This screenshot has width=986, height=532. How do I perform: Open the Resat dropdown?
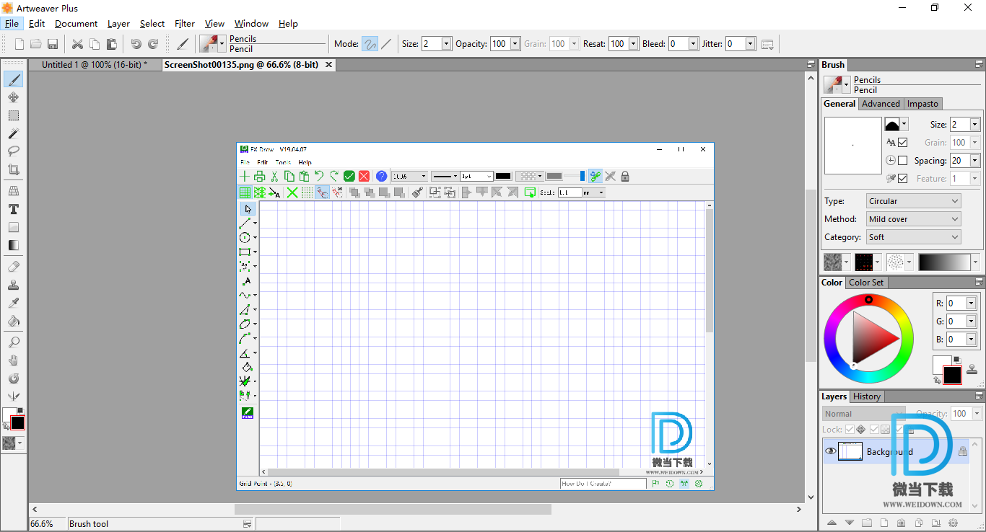(633, 44)
